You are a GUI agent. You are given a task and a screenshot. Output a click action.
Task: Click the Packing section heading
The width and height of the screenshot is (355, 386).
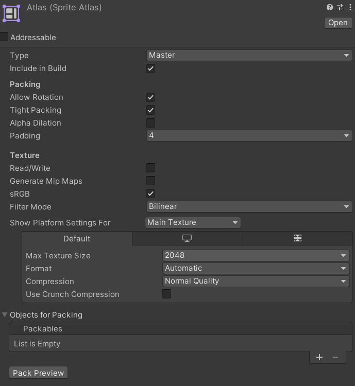click(x=25, y=84)
